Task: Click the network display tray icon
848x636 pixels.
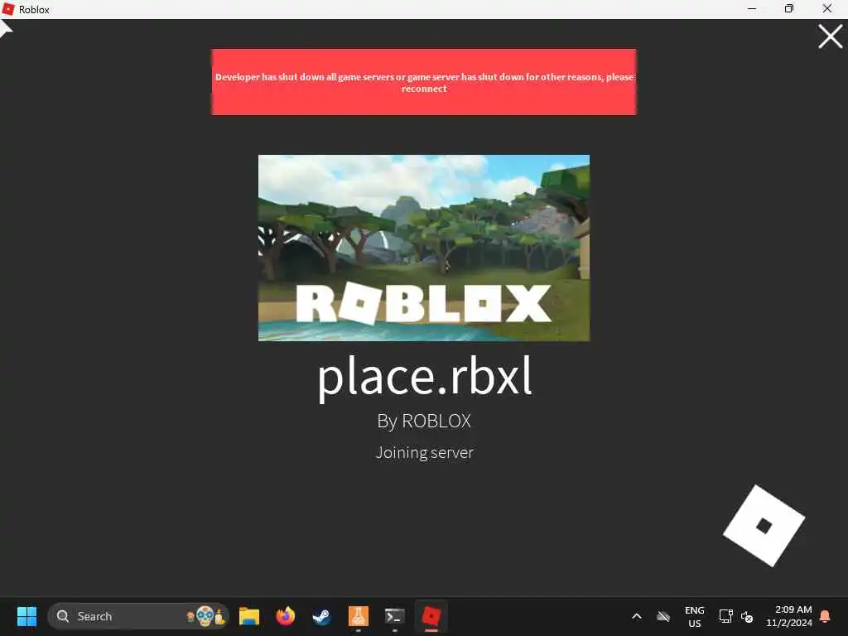Action: (725, 616)
